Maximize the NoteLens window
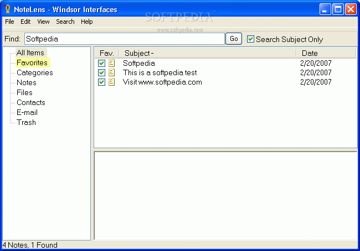360x251 pixels. 338,9
